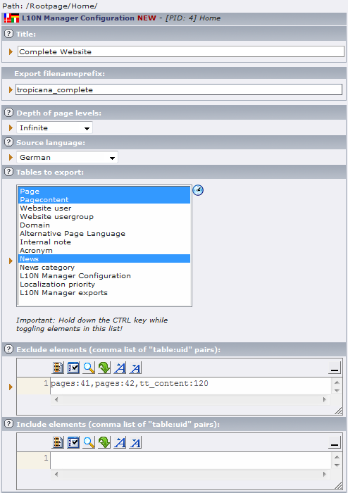Click Exclude editor vertical scrollbar up arrow
The height and width of the screenshot is (493, 348).
coord(337,382)
